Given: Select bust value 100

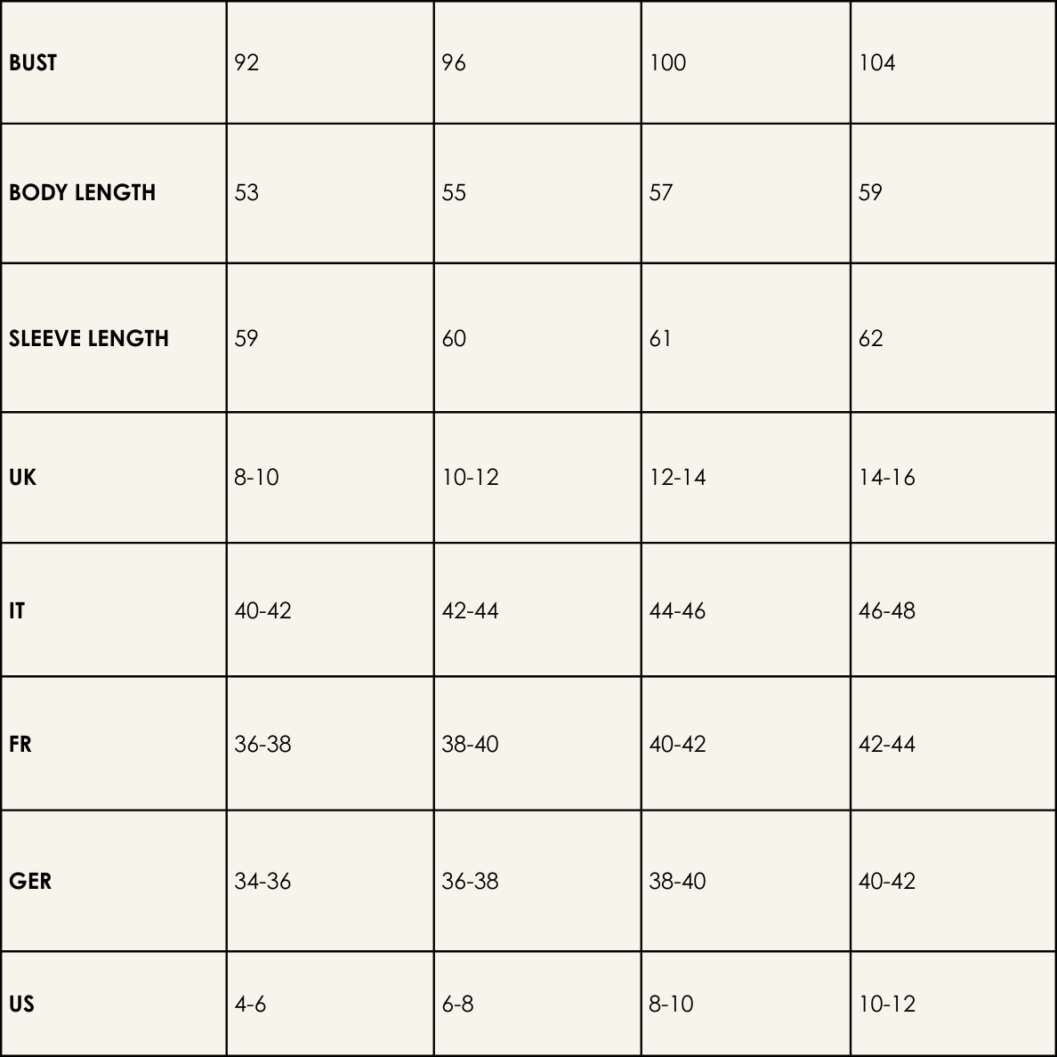Looking at the screenshot, I should coord(667,63).
